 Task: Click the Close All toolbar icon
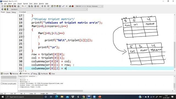15,6
